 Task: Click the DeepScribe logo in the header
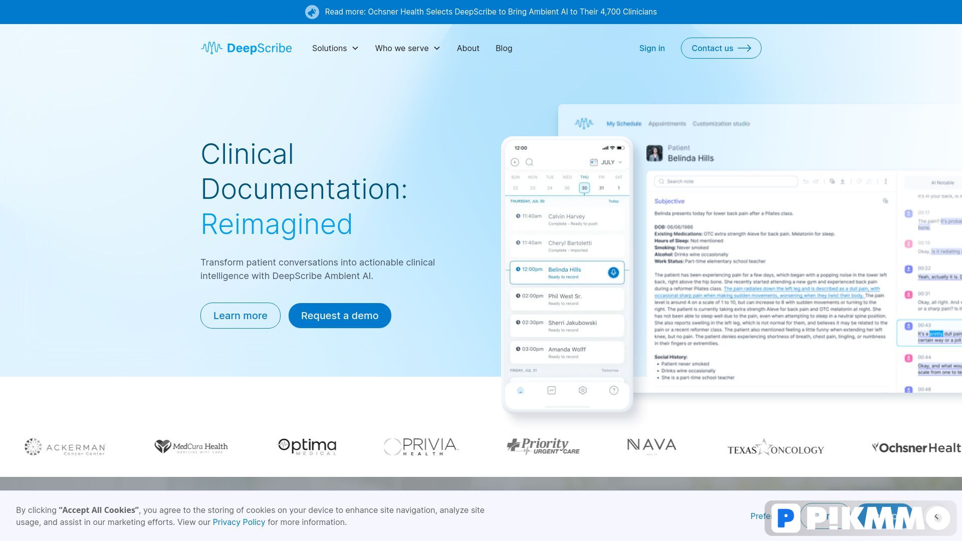[246, 48]
